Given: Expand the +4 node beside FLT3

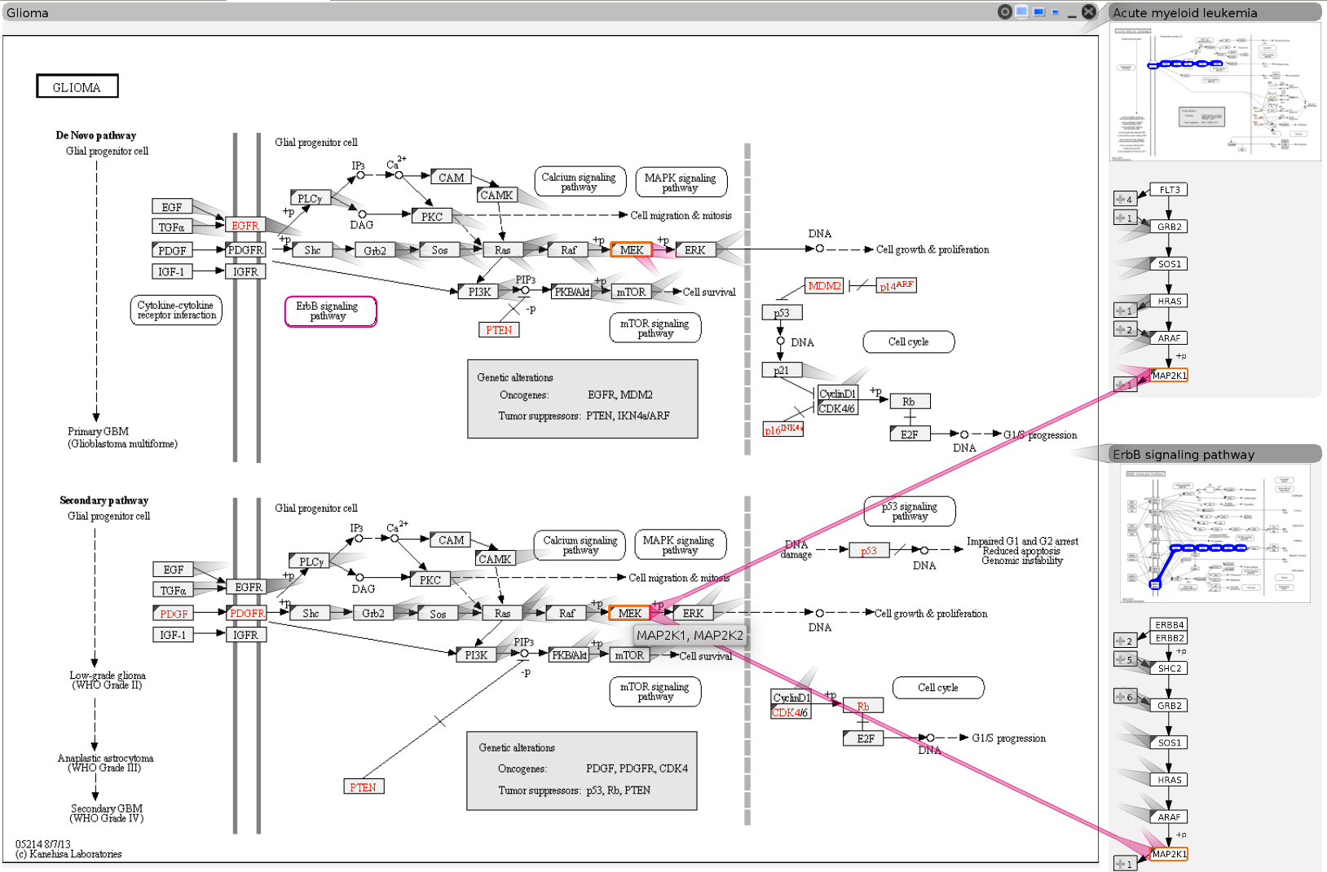Looking at the screenshot, I should [x=1125, y=199].
